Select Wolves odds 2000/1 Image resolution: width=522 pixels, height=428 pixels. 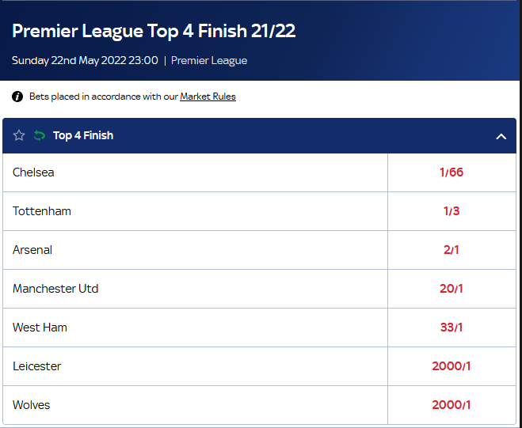452,405
